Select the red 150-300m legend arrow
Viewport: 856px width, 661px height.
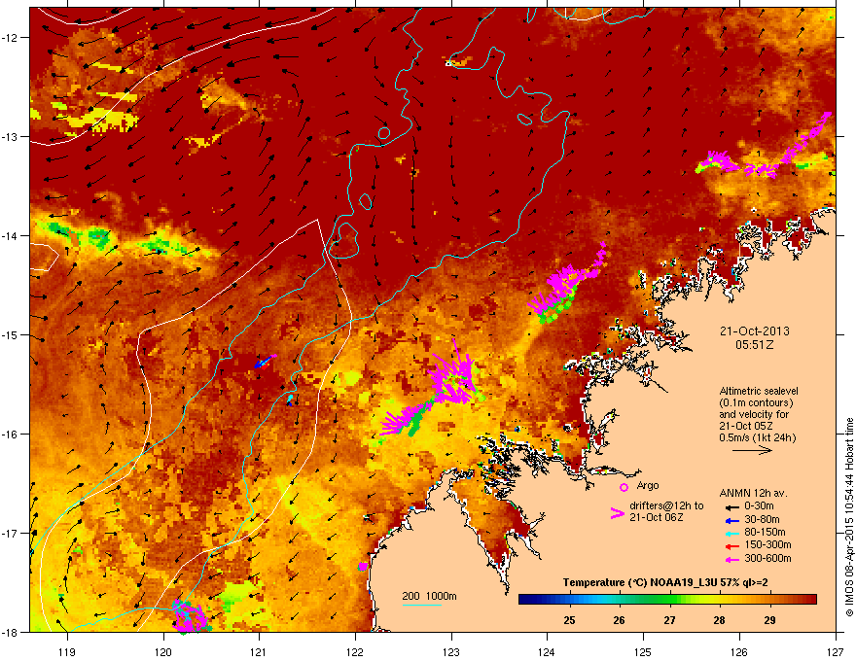(732, 545)
